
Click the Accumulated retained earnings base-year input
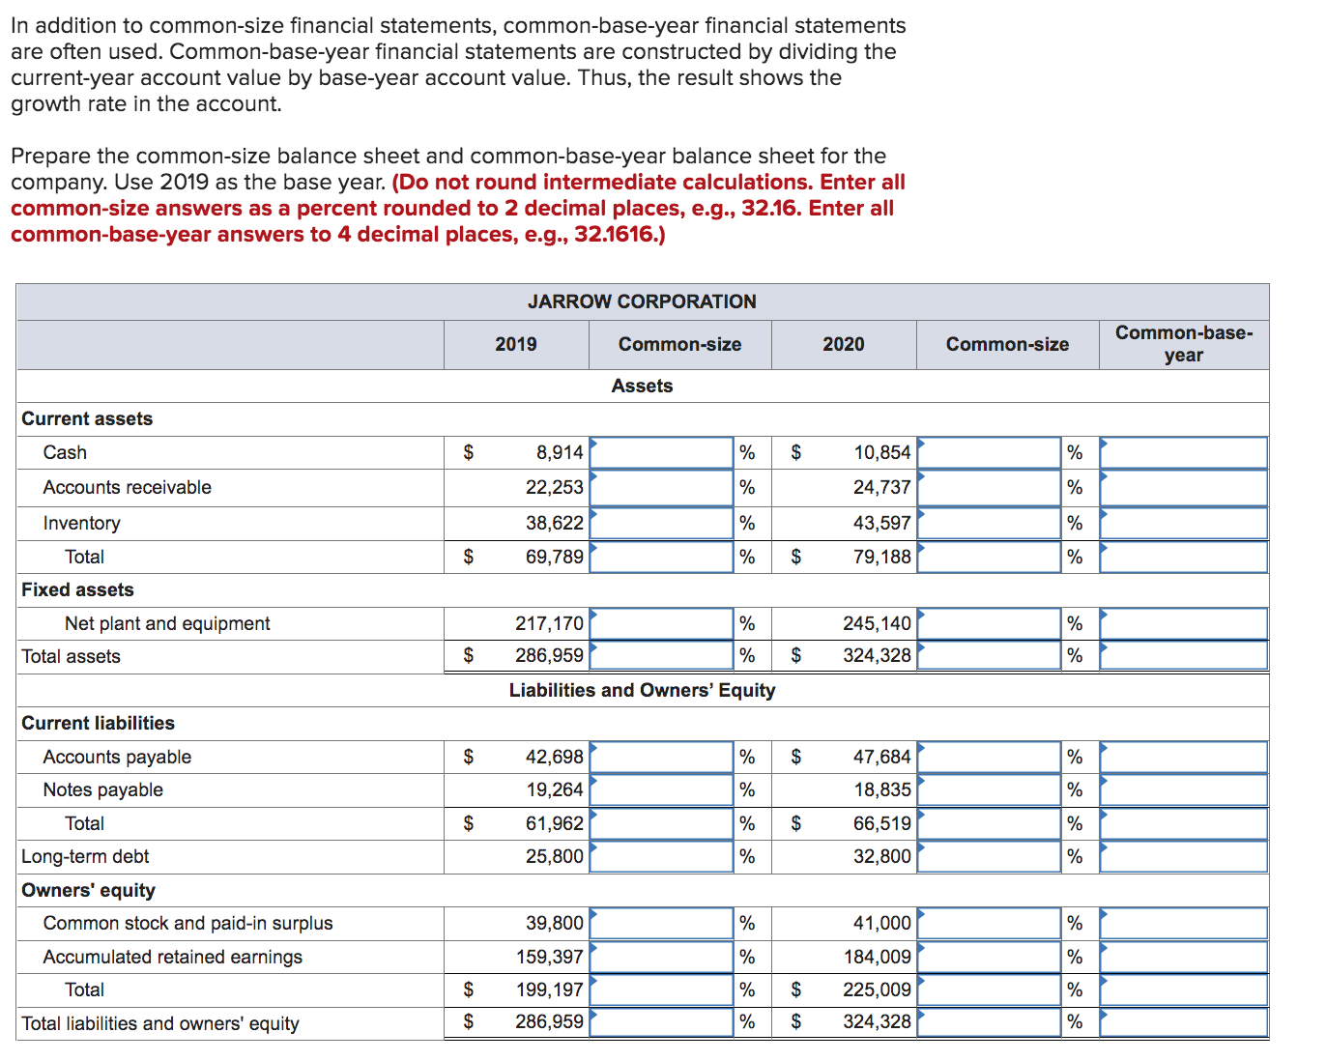coord(1183,956)
